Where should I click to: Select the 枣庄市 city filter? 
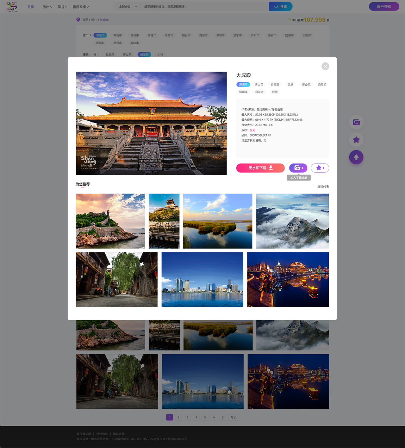(152, 35)
